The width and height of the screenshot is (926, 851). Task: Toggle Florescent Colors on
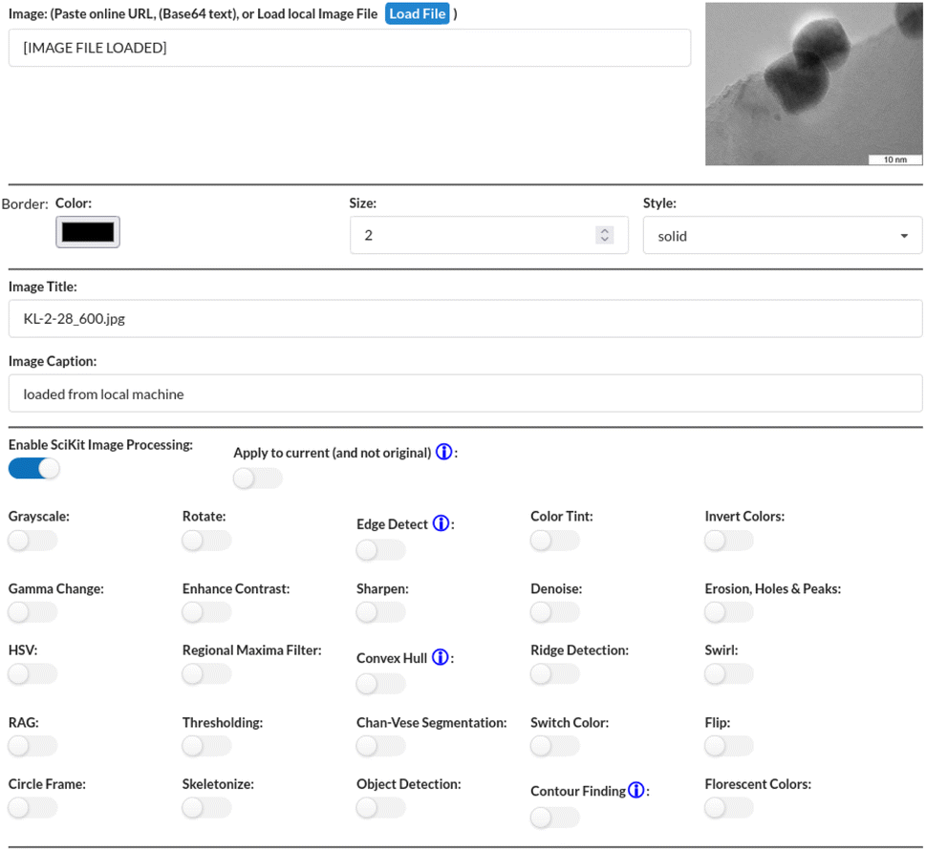click(727, 807)
